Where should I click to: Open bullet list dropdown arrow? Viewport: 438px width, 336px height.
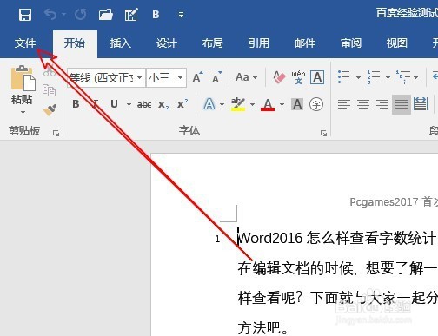click(358, 77)
